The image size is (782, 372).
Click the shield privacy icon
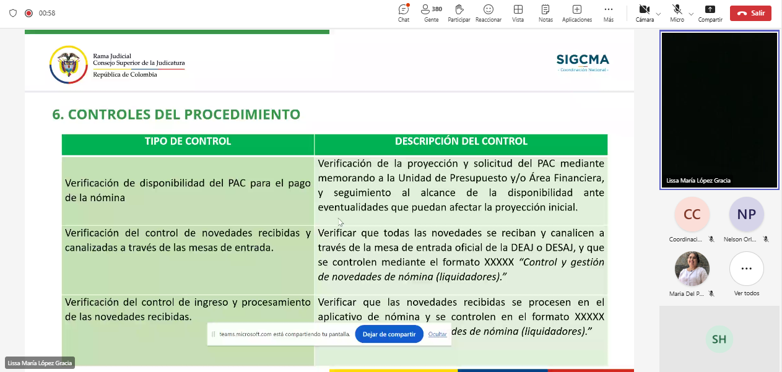point(12,13)
